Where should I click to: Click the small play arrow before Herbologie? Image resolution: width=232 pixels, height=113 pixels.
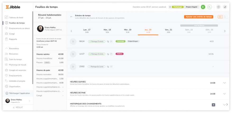[x=170, y=7]
